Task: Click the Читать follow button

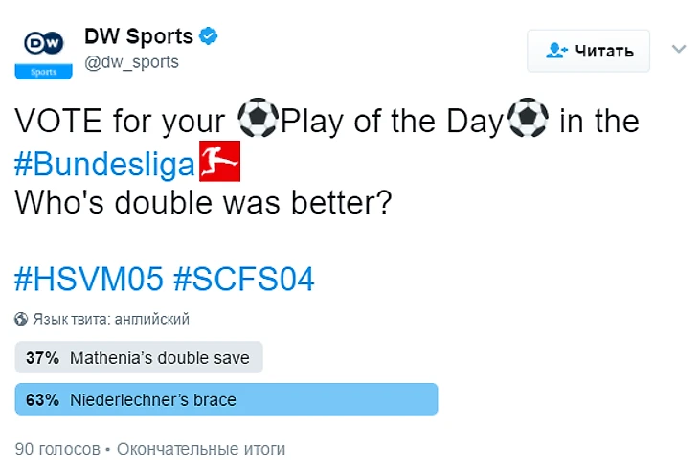Action: 588,51
